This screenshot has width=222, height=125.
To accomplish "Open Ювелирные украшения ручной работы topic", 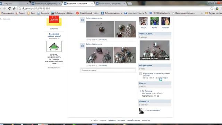I will click(156, 74).
